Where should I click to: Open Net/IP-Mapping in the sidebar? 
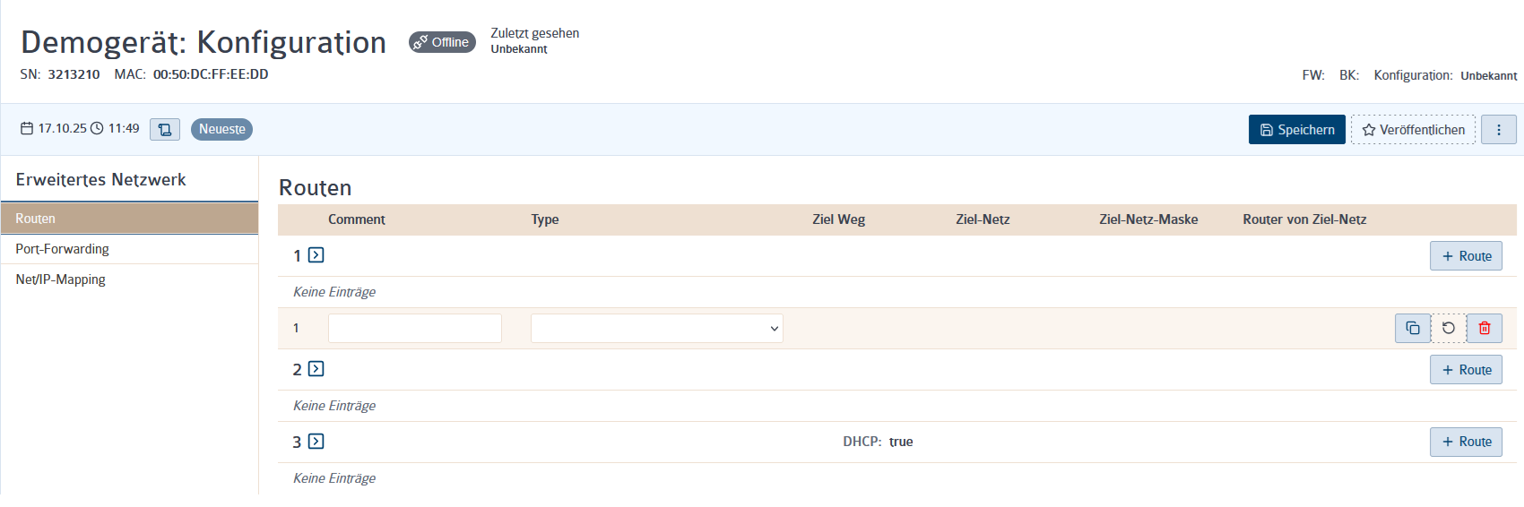tap(129, 279)
